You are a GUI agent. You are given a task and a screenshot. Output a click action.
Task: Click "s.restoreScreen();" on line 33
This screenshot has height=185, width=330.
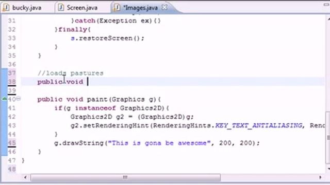click(107, 38)
